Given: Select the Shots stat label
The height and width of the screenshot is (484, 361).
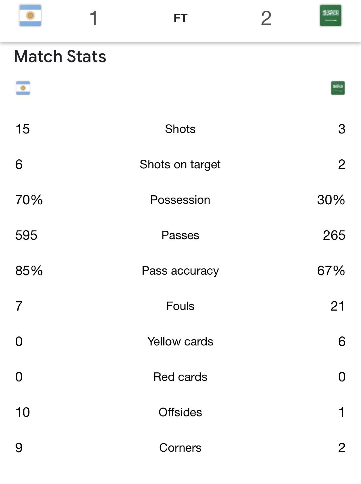Looking at the screenshot, I should [x=180, y=129].
